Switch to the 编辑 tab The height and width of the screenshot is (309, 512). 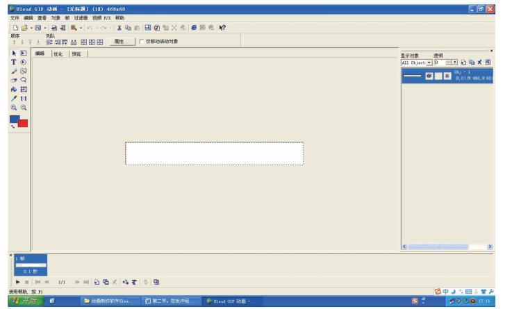click(x=40, y=53)
